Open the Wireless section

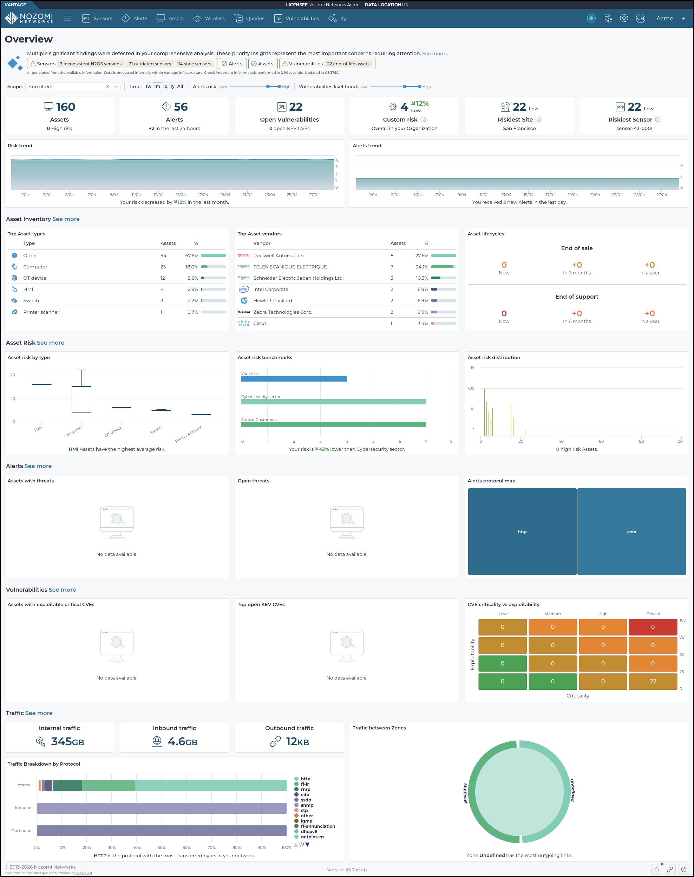tap(209, 18)
